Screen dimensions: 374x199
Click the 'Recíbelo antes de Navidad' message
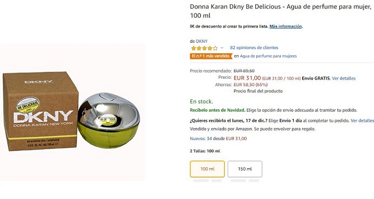click(217, 110)
